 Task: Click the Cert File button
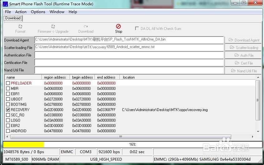243,63
